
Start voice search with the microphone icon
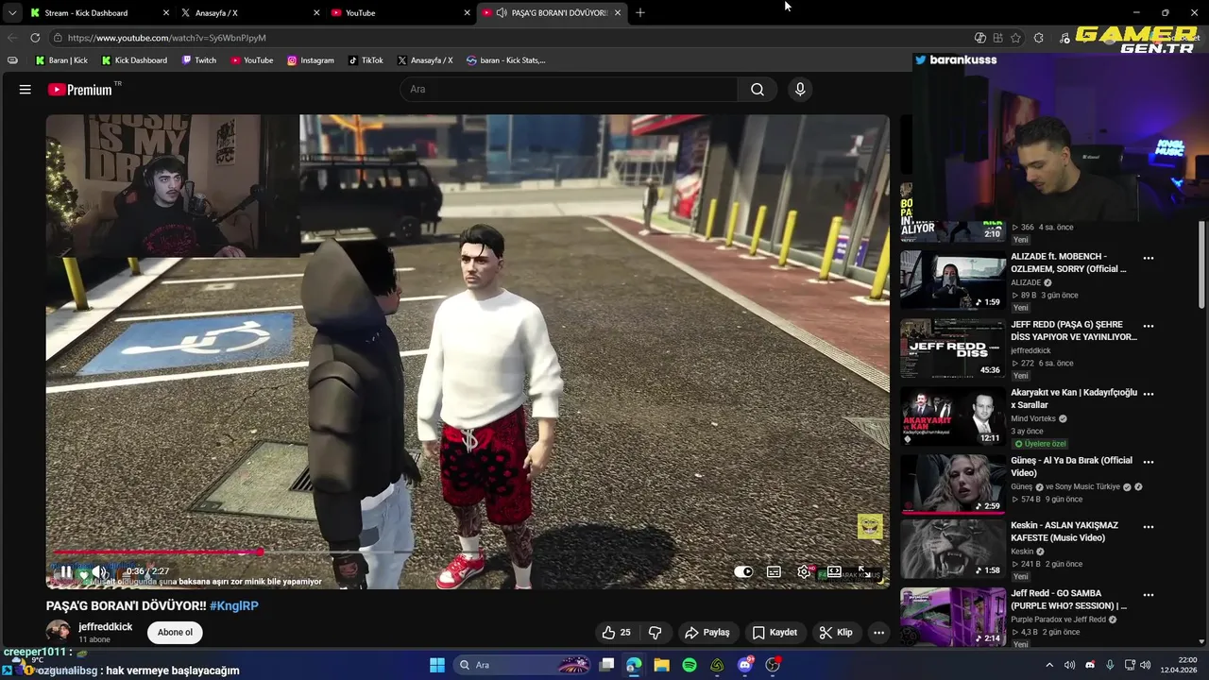pyautogui.click(x=800, y=89)
